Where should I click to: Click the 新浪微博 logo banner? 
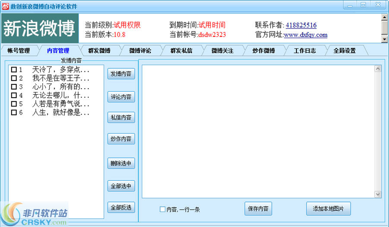[40, 28]
